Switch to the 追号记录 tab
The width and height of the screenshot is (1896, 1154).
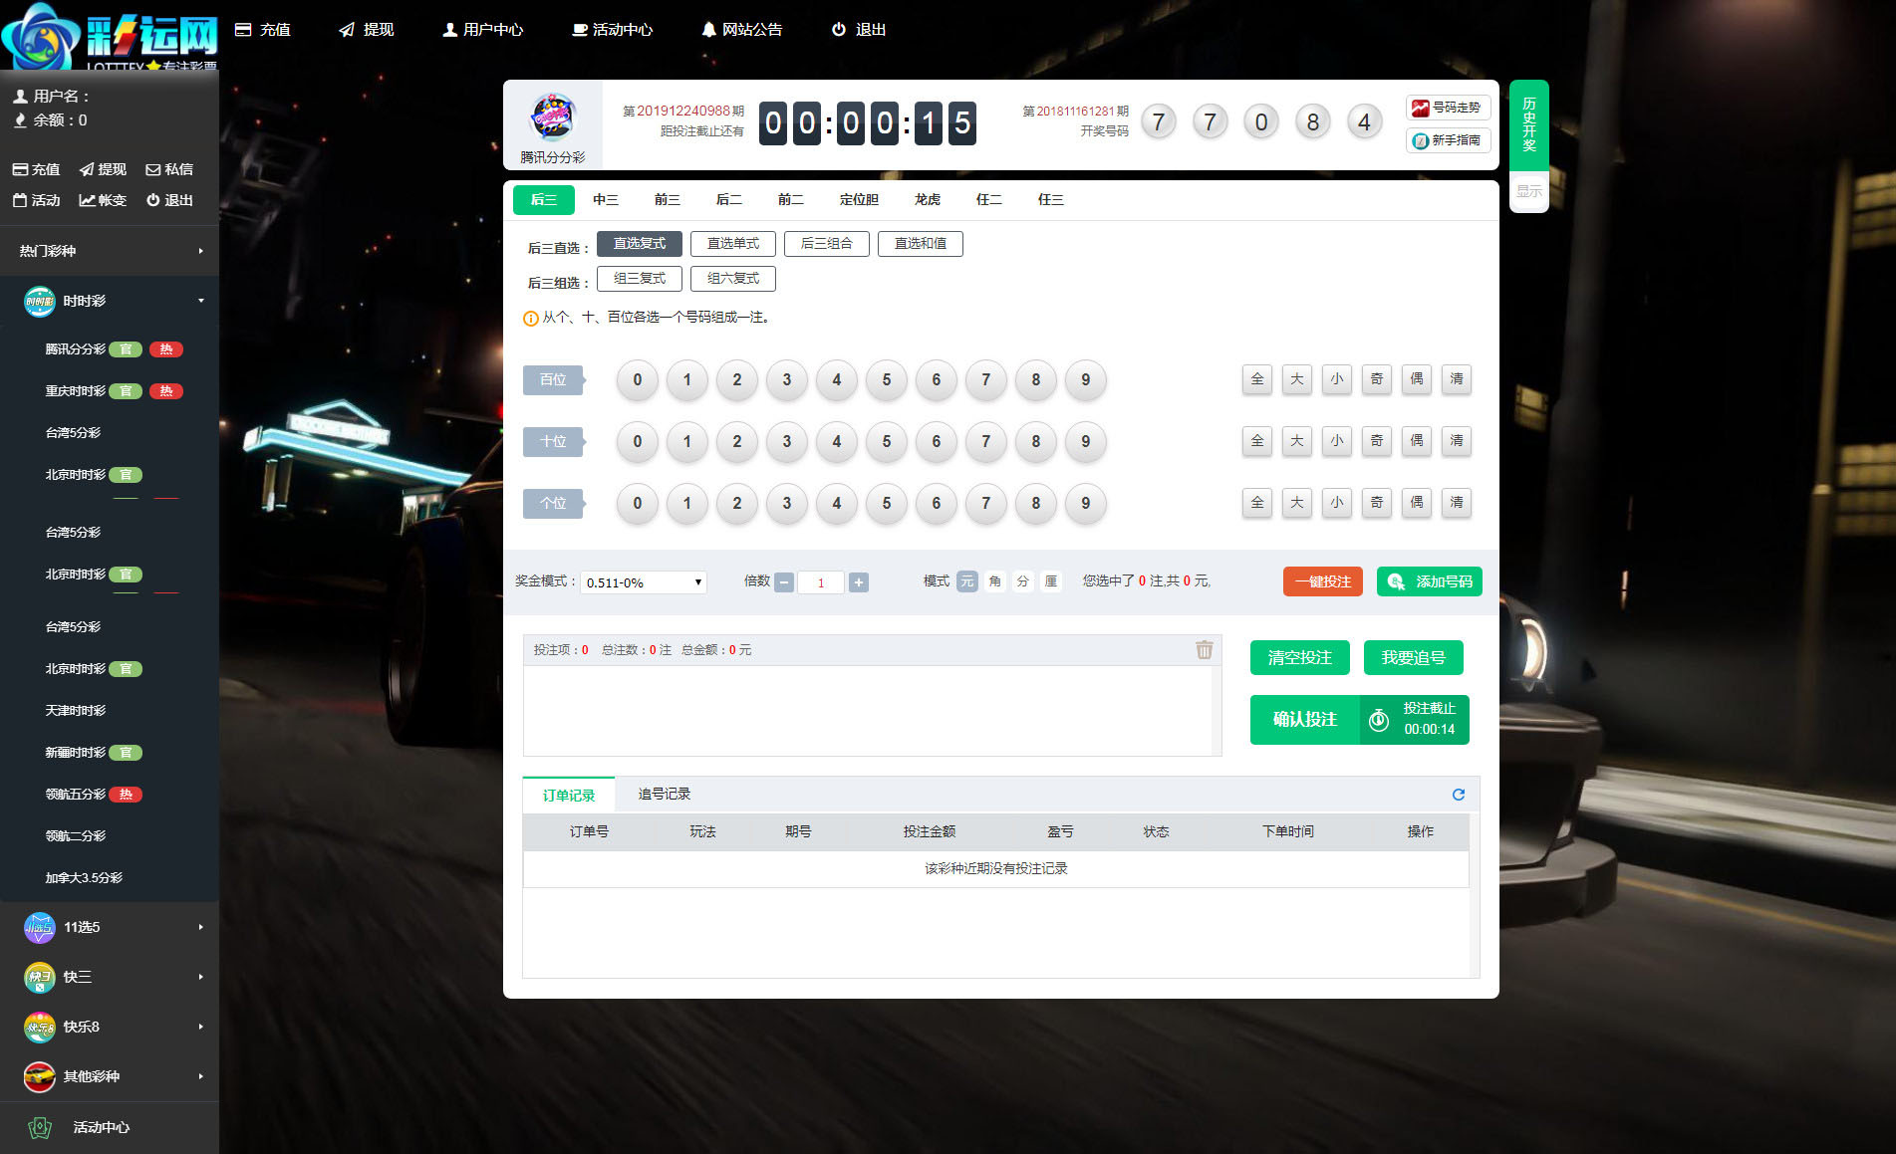coord(664,794)
